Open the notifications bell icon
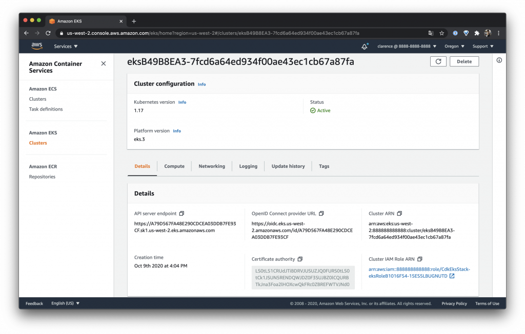The height and width of the screenshot is (334, 525). coord(365,47)
